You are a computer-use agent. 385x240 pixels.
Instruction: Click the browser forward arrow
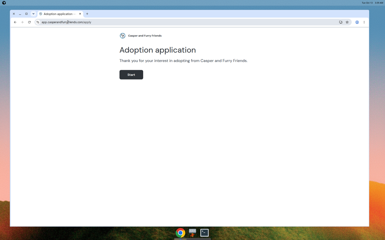pos(22,22)
